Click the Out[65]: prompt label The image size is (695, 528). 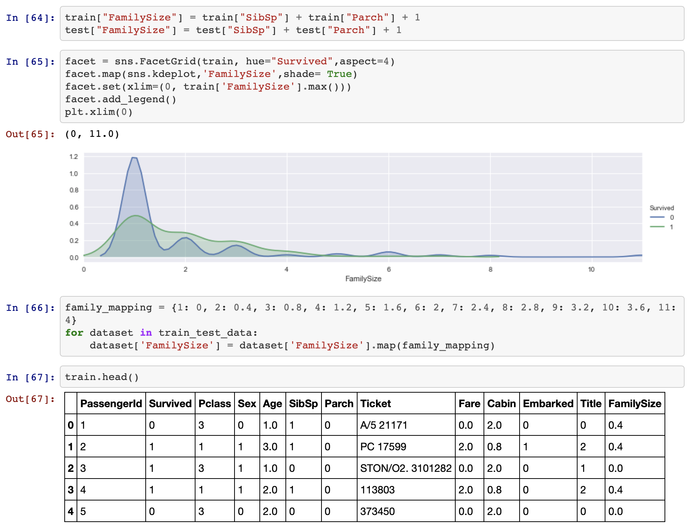coord(30,134)
